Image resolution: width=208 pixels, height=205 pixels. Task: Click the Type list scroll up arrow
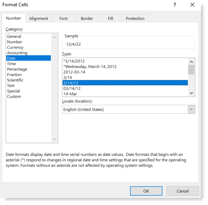(x=191, y=62)
